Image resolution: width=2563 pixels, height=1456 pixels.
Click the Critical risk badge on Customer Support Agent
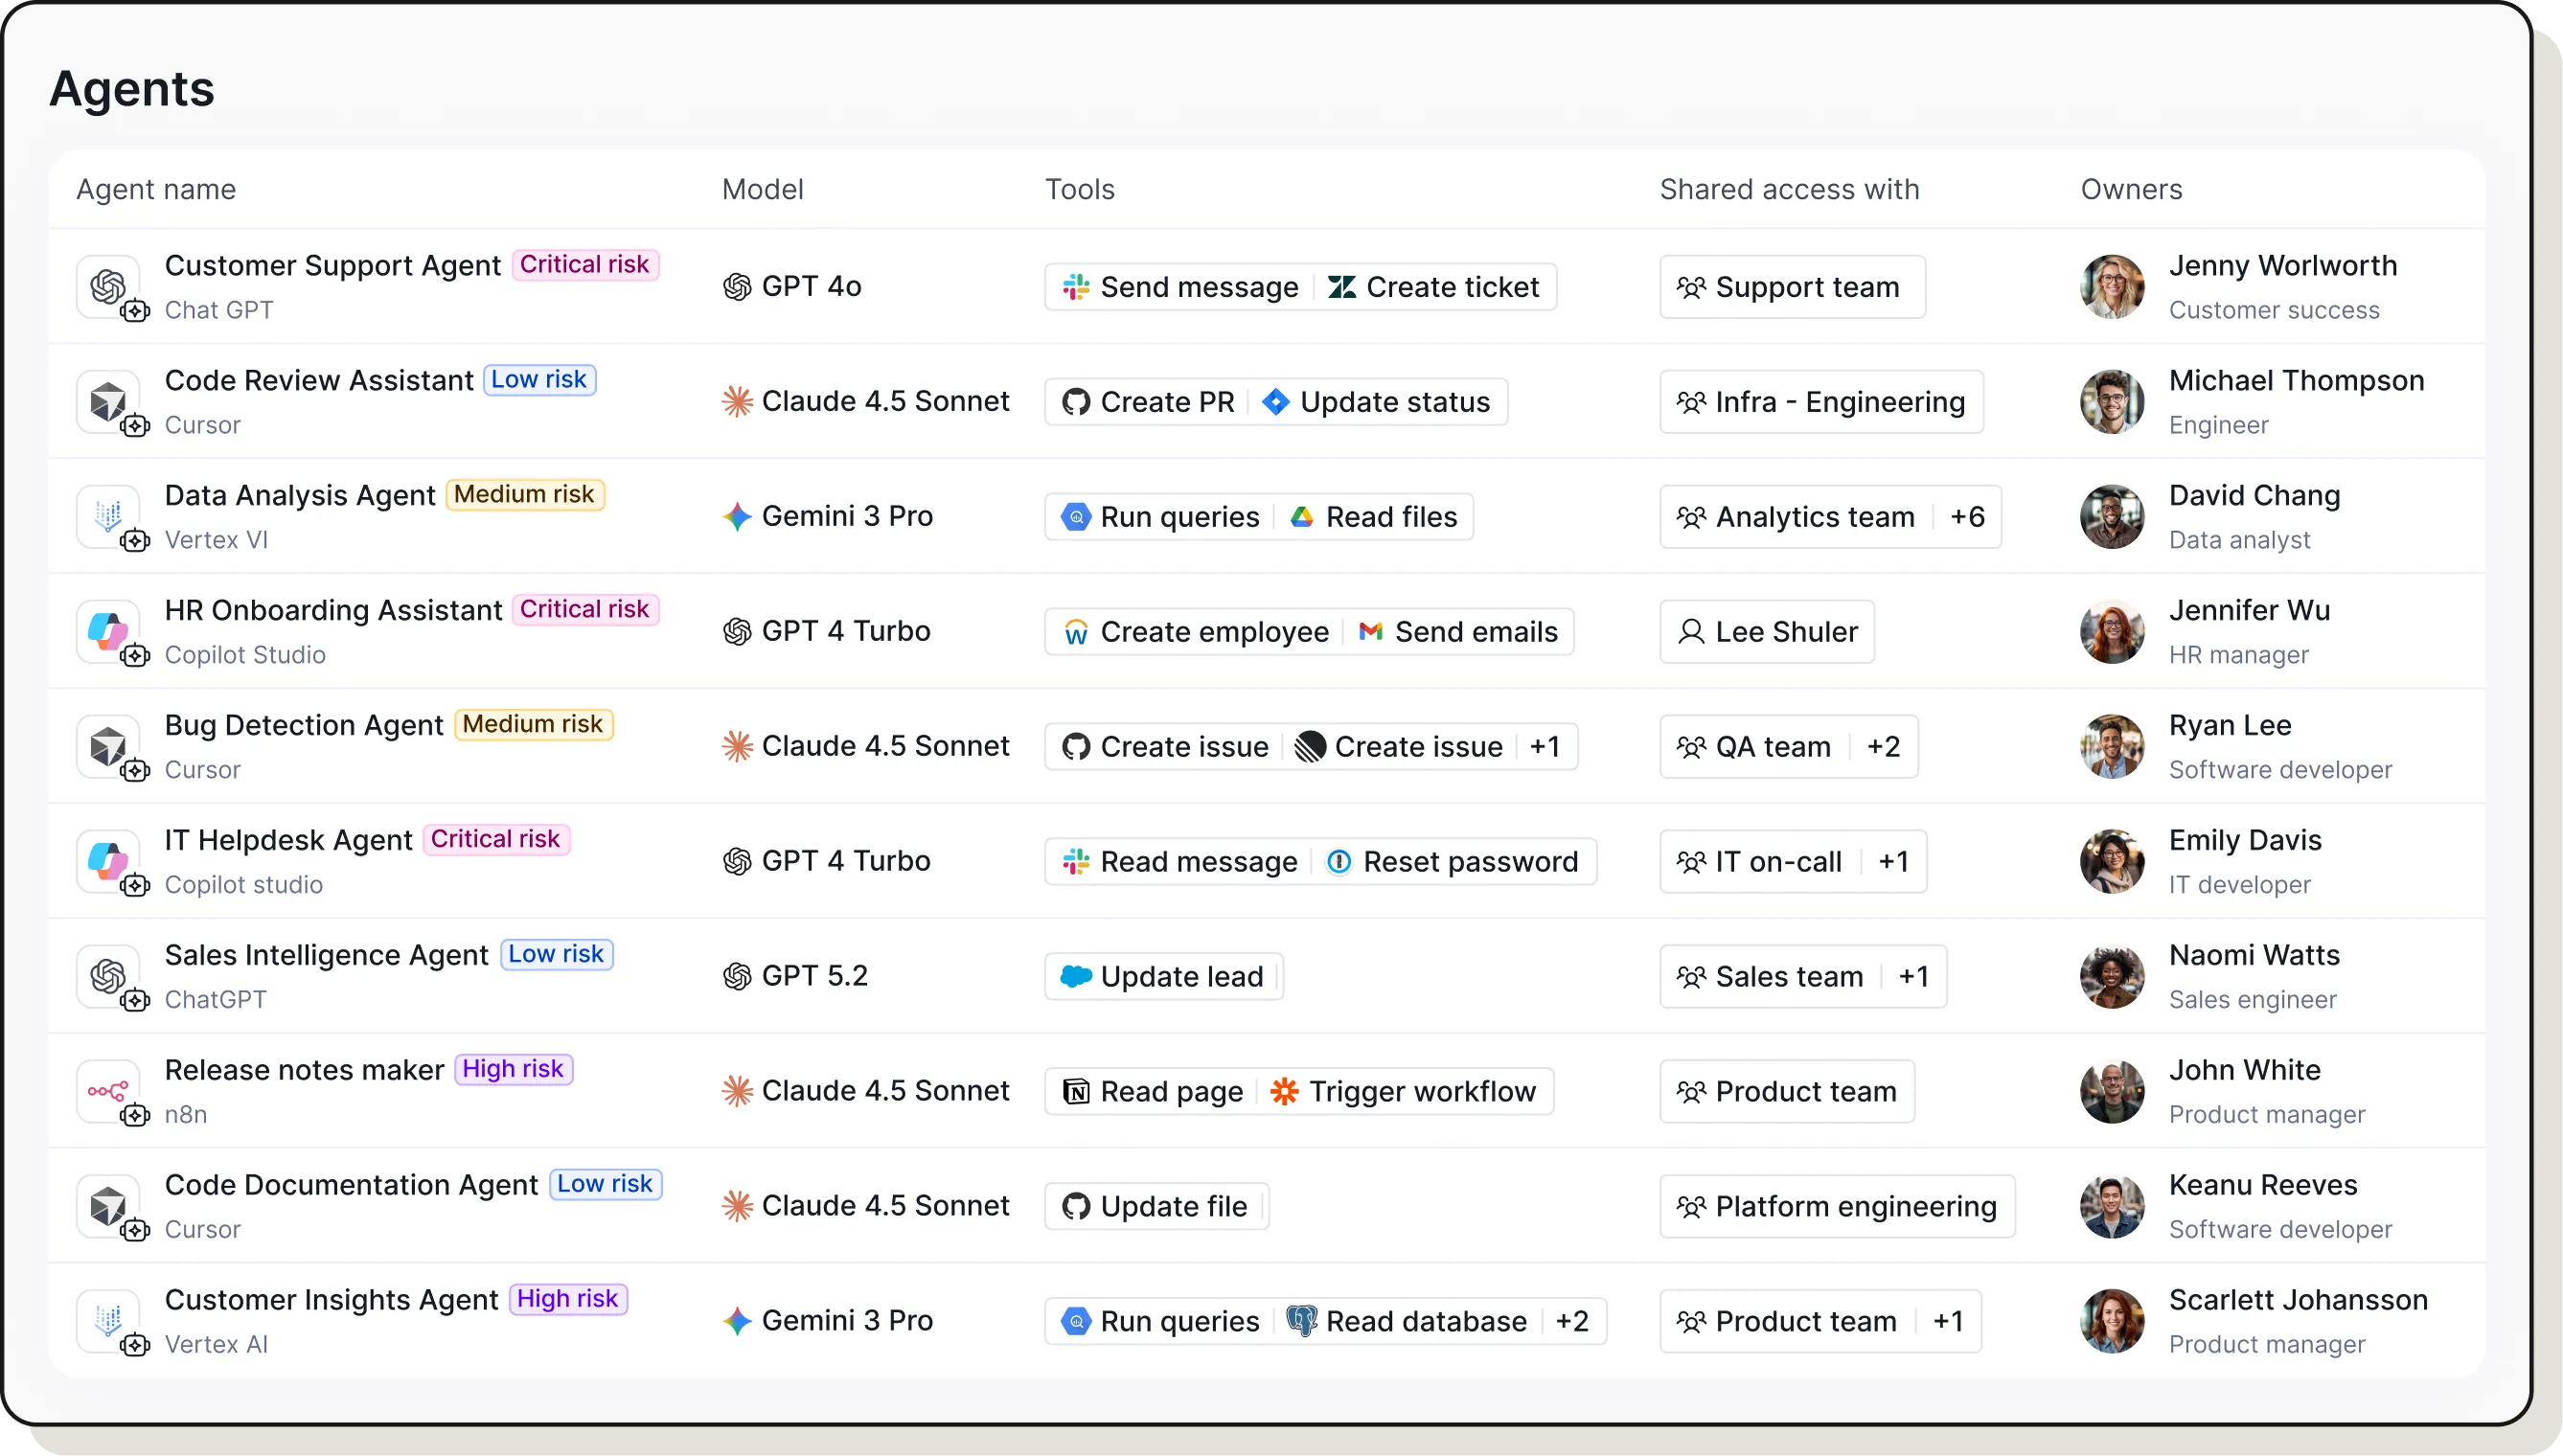[x=585, y=265]
